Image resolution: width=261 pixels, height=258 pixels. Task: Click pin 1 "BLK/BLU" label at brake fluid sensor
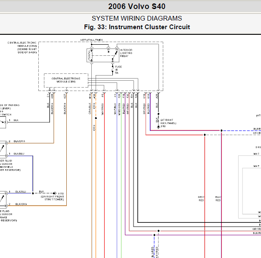pyautogui.click(x=21, y=191)
